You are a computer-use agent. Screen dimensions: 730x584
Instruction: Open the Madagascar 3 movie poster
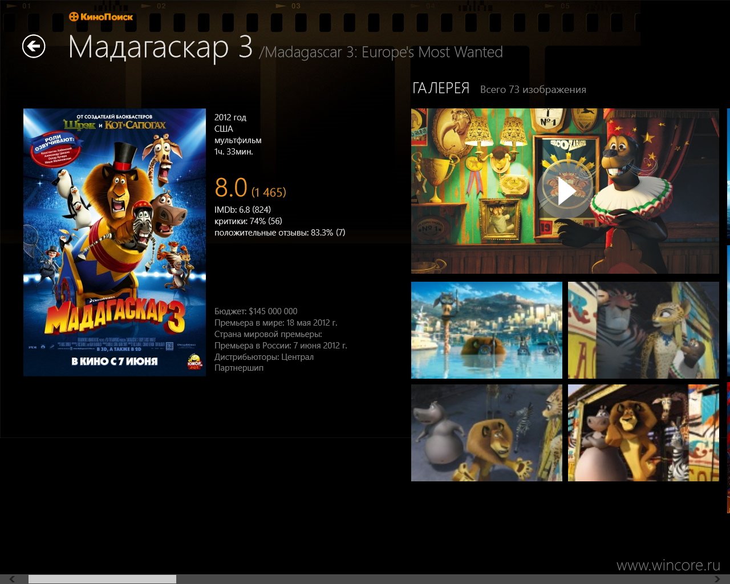pyautogui.click(x=115, y=242)
